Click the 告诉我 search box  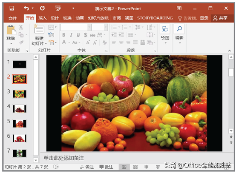[x=187, y=18]
